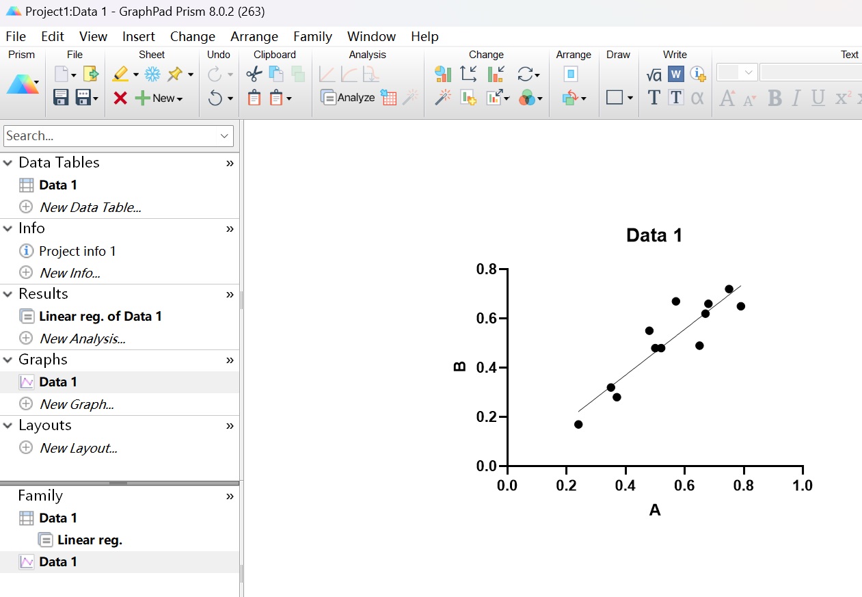This screenshot has width=862, height=597.
Task: Click the scissors Cut icon
Action: (x=254, y=74)
